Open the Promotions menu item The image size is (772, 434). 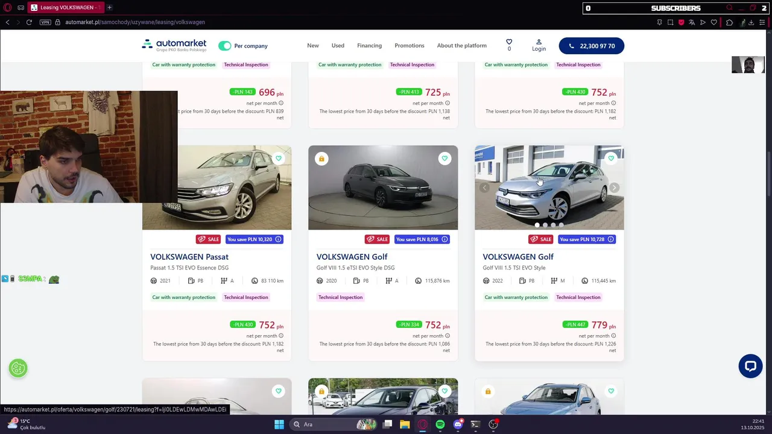(x=410, y=46)
